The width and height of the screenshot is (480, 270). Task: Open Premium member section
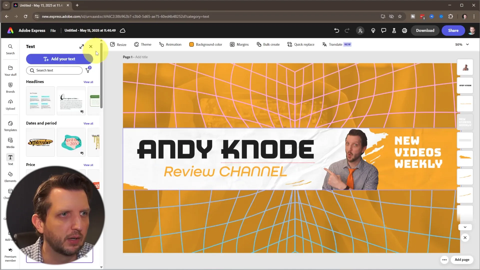(10, 255)
